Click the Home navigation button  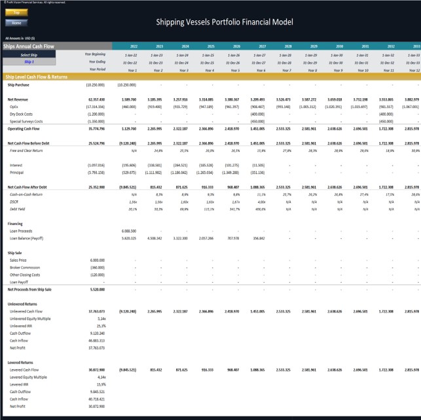16,23
